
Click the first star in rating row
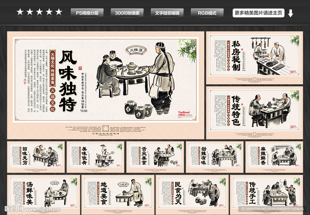point(20,12)
